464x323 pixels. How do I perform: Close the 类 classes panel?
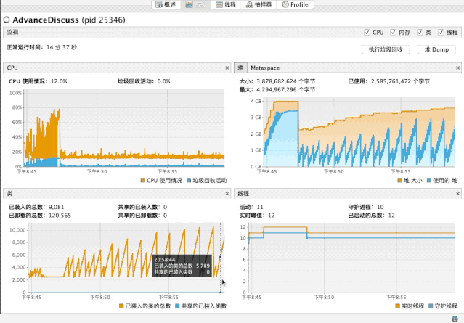click(227, 194)
